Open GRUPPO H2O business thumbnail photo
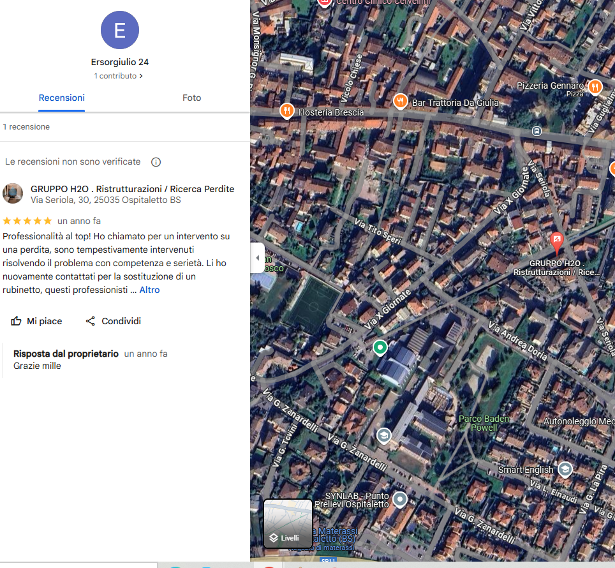615x568 pixels. tap(13, 193)
